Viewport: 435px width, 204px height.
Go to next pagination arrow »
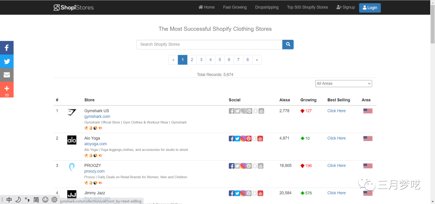tap(257, 60)
